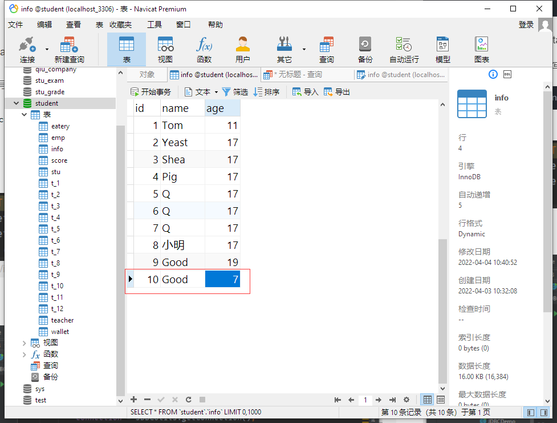Image resolution: width=557 pixels, height=423 pixels.
Task: Switch to the Objects (对象) tab
Action: [147, 74]
